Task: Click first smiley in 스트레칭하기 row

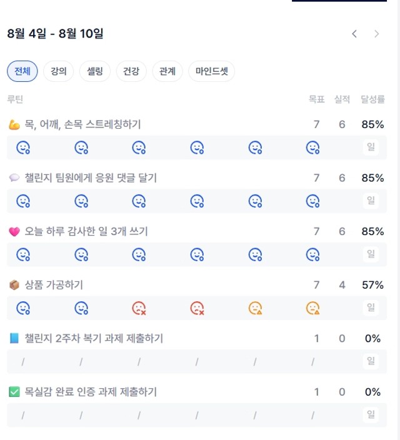Action: tap(23, 147)
